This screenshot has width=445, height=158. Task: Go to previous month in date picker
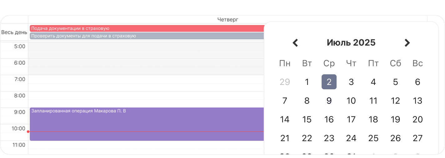point(295,43)
